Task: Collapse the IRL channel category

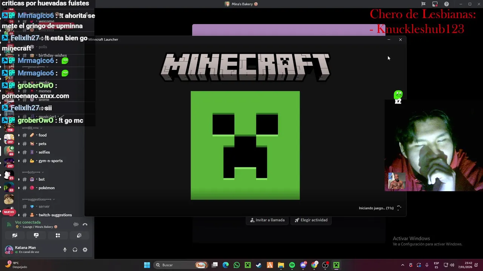Action: coord(32,128)
